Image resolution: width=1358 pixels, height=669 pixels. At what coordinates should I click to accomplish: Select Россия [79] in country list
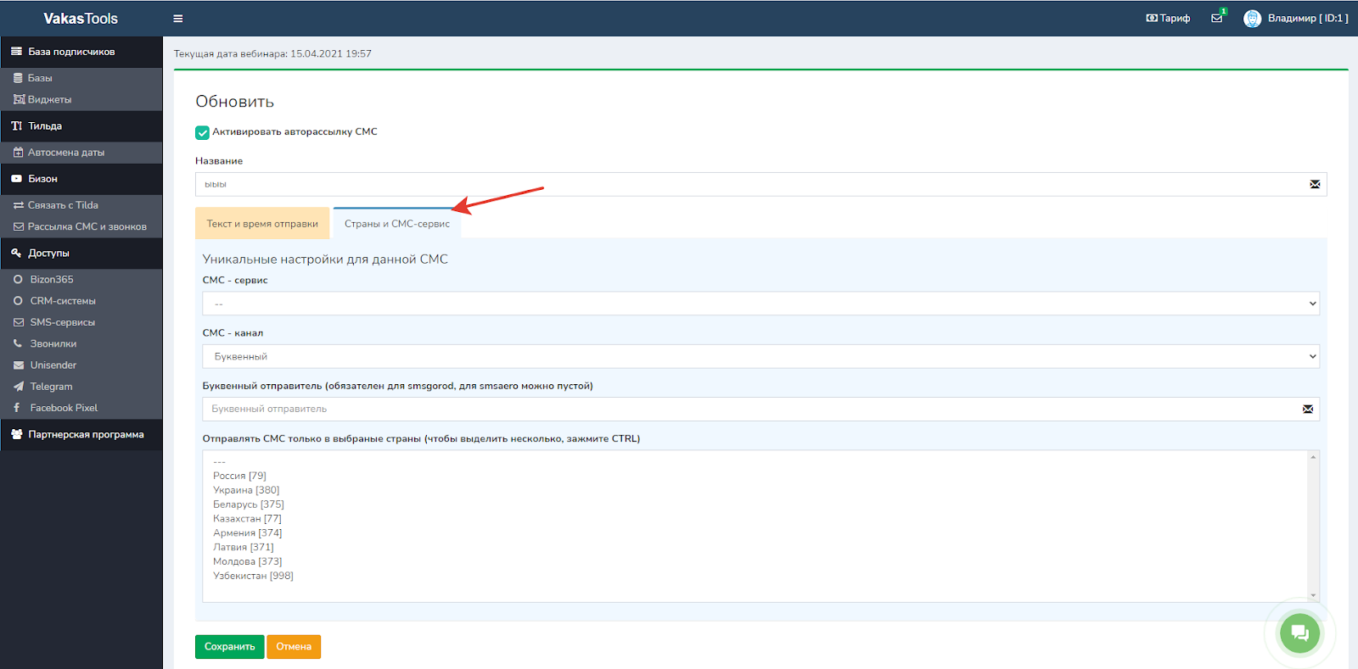239,477
